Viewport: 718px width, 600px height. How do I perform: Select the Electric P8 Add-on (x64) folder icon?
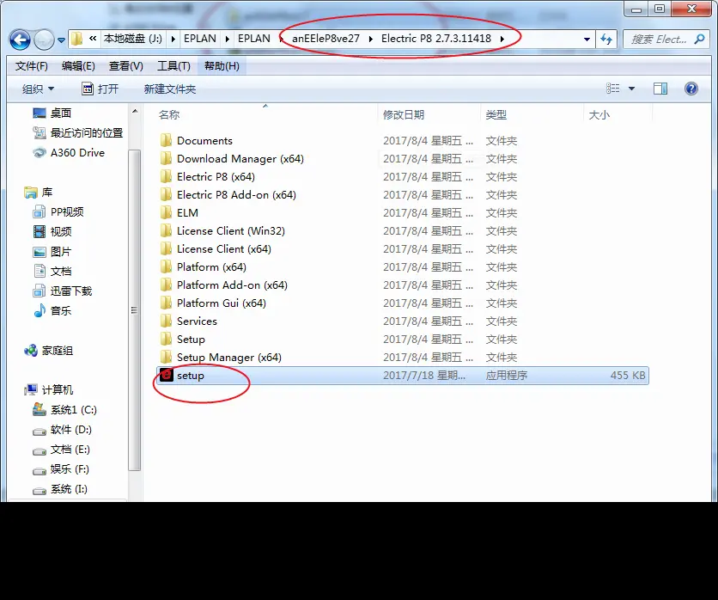click(166, 195)
